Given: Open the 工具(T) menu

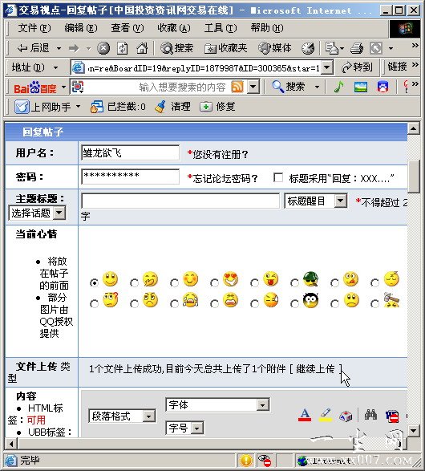Looking at the screenshot, I should pyautogui.click(x=221, y=28).
